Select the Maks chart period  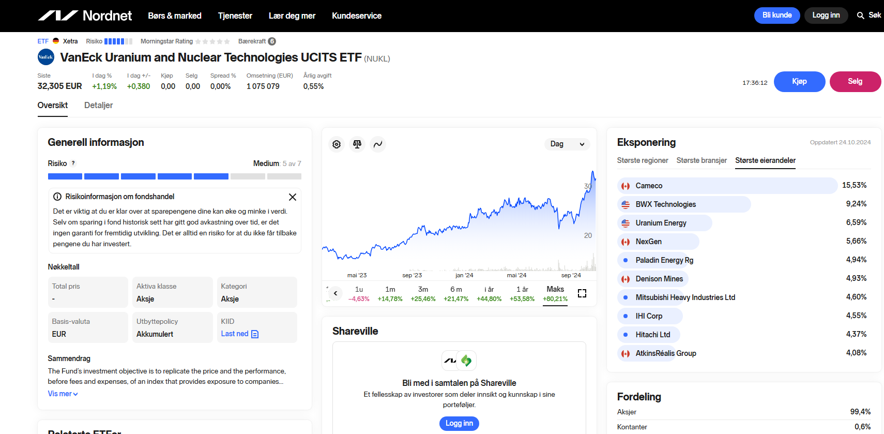point(555,294)
